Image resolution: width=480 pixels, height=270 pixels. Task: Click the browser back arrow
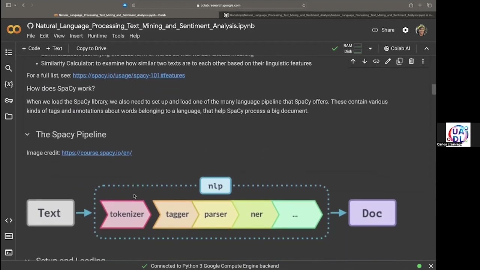click(23, 5)
